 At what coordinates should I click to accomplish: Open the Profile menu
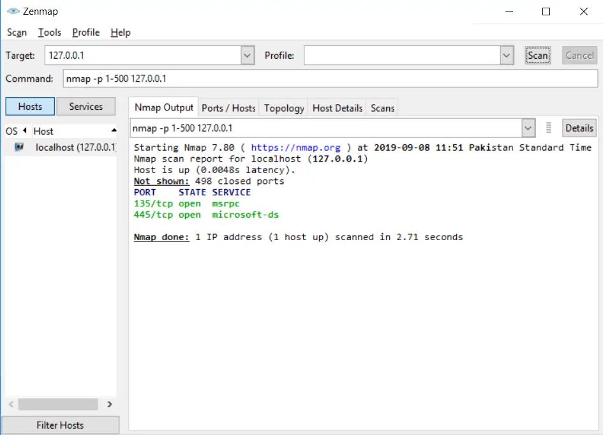[86, 33]
